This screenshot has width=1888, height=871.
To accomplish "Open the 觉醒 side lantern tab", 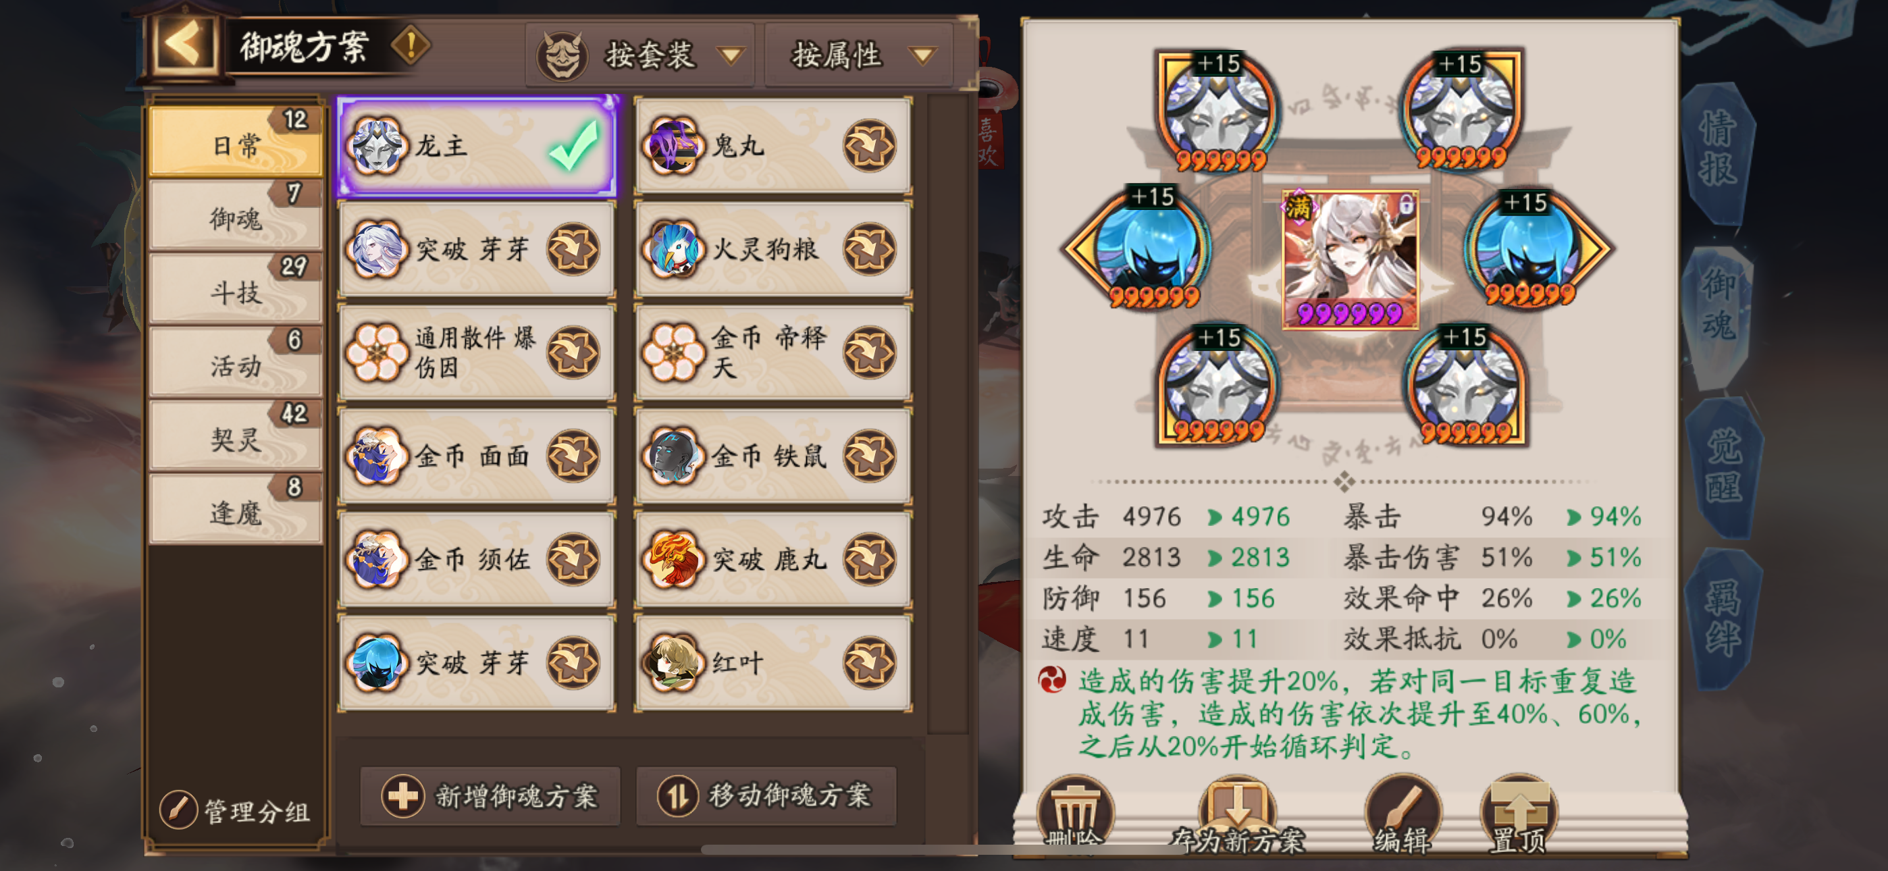I will tap(1723, 467).
